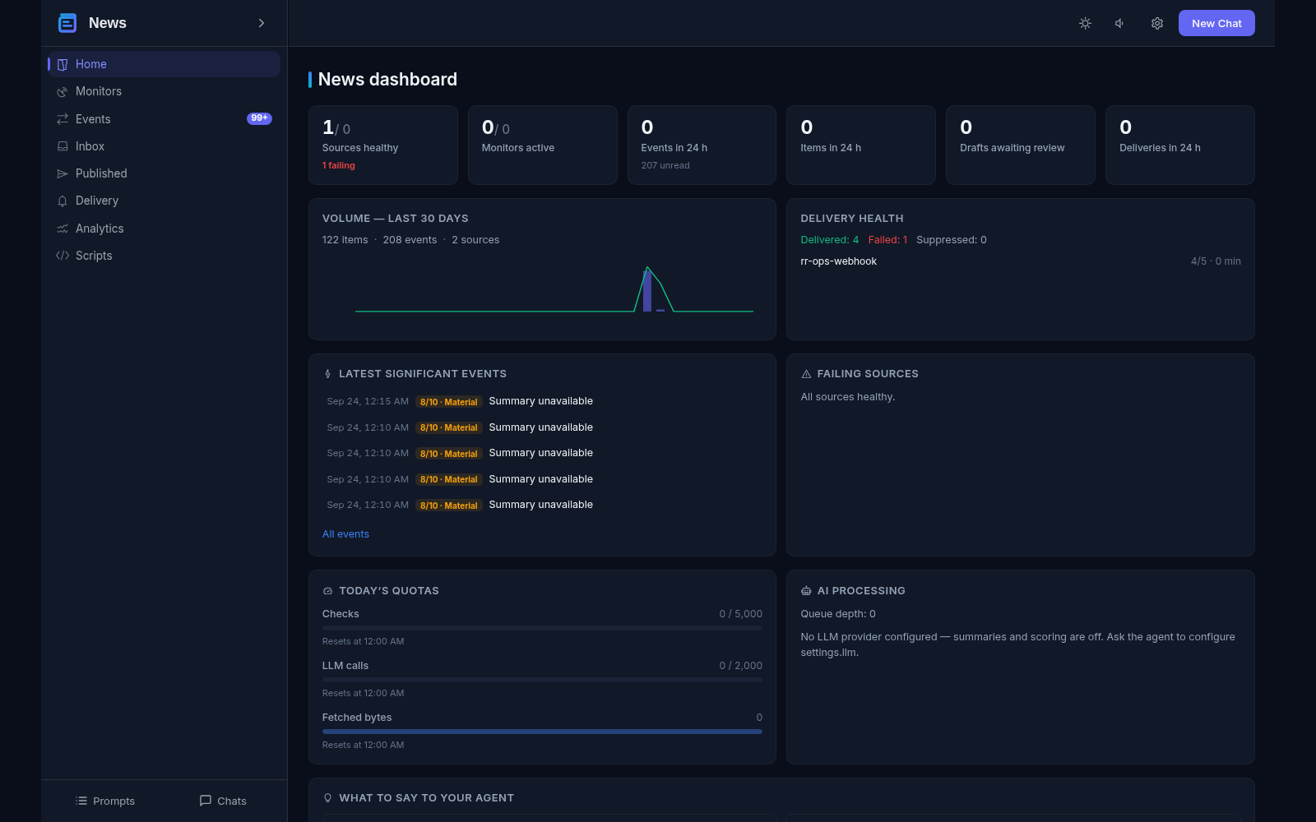This screenshot has height=822, width=1316.
Task: Click the gauge icon beside Today's Quotas
Action: 328,591
